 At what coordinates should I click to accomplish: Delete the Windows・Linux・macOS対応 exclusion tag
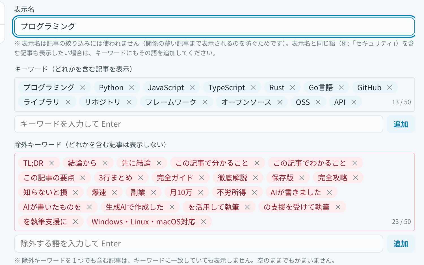point(204,222)
